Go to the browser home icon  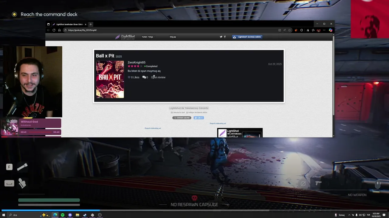click(59, 30)
